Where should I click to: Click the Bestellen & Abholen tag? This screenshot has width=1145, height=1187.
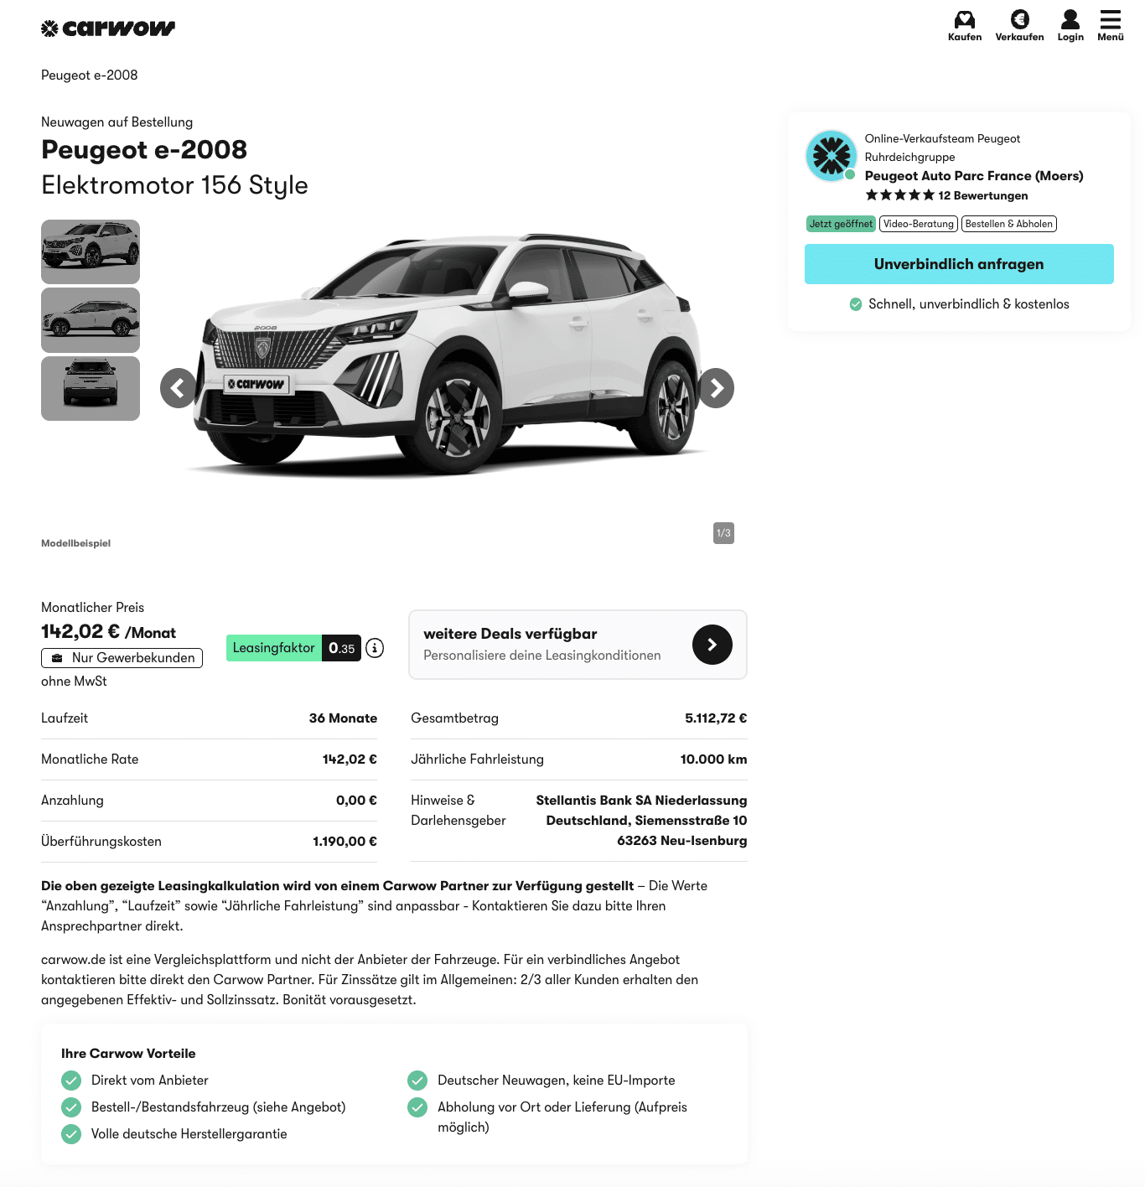tap(1009, 224)
